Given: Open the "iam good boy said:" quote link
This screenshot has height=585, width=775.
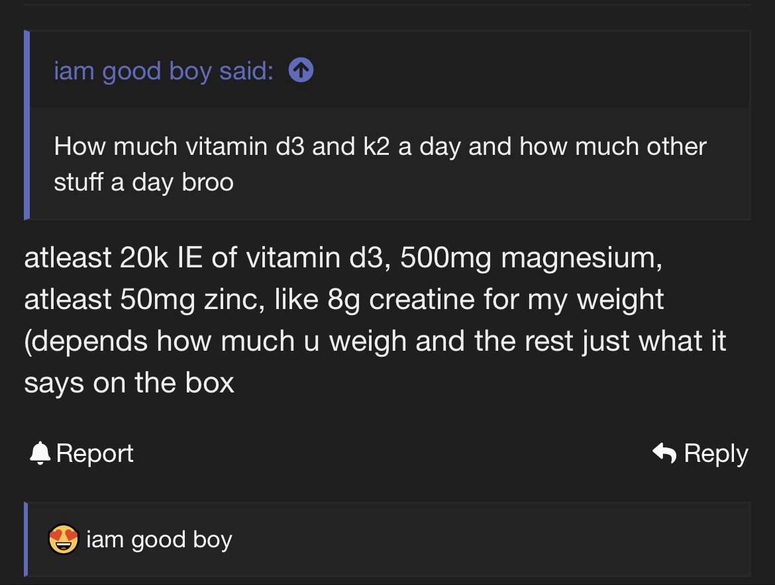Looking at the screenshot, I should click(x=163, y=70).
